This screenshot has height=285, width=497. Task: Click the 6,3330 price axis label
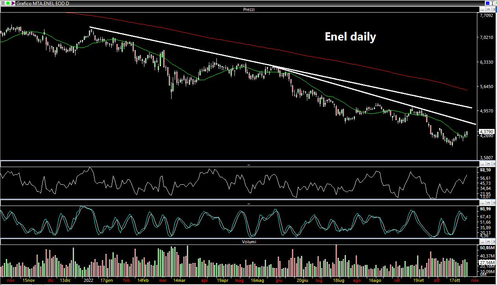tap(487, 62)
